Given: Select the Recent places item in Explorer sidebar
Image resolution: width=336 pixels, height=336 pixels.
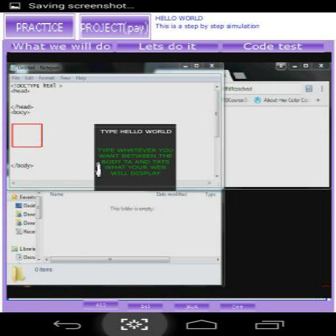Looking at the screenshot, I should [26, 232].
